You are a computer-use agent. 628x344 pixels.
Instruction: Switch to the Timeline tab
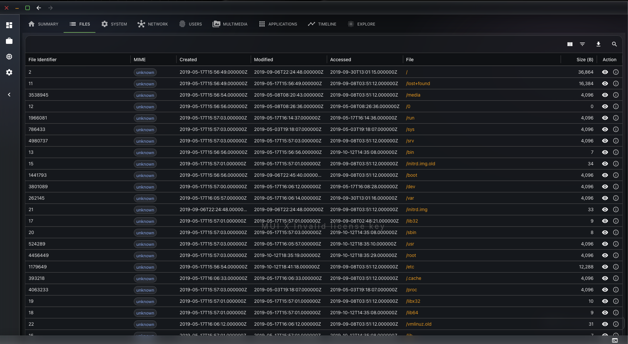pyautogui.click(x=322, y=24)
